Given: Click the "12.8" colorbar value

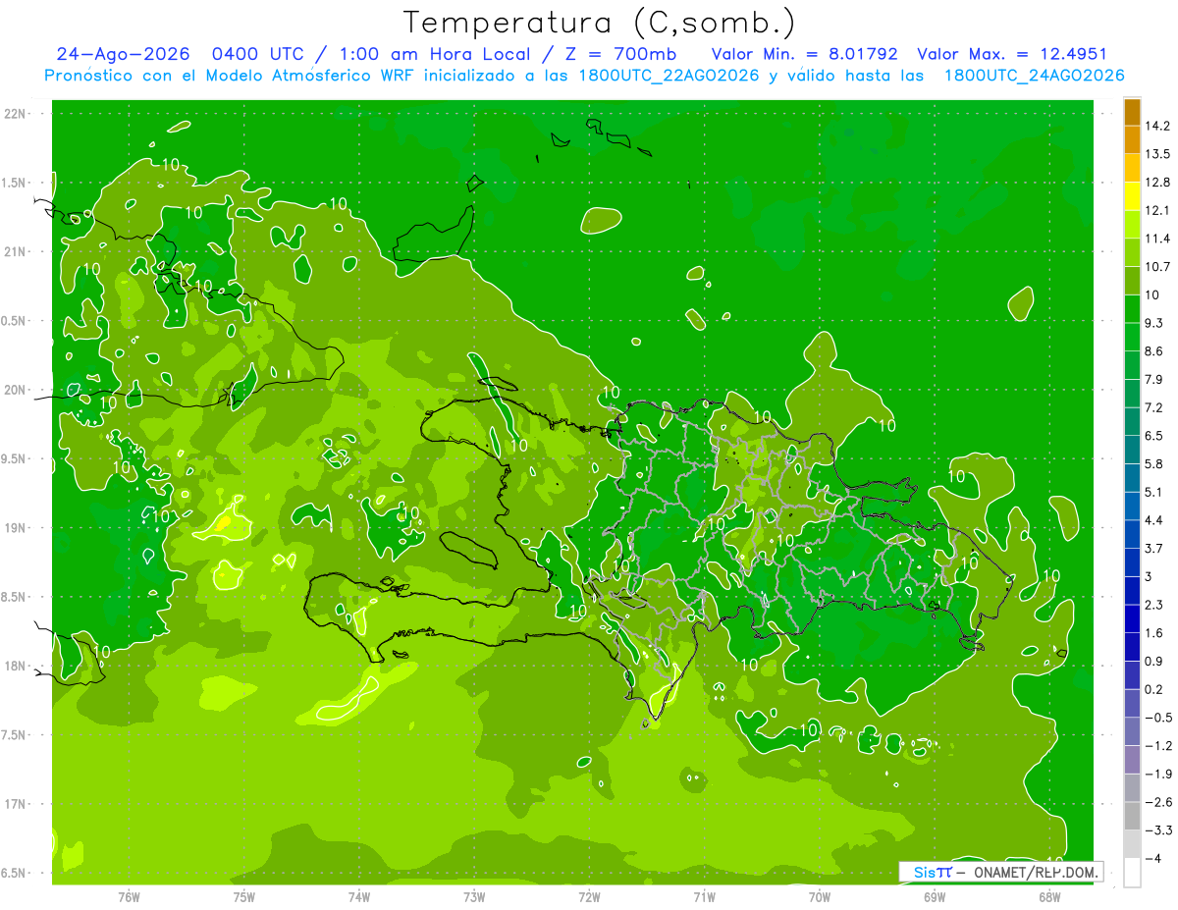Looking at the screenshot, I should pos(1158,182).
